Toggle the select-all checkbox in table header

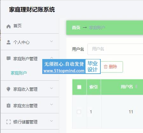click(x=79, y=87)
